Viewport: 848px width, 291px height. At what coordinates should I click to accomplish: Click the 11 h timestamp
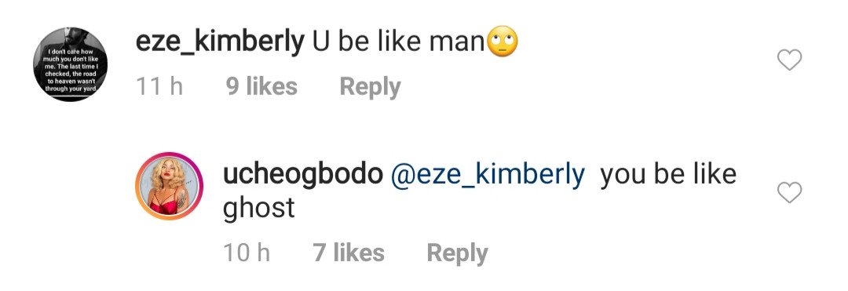[159, 86]
